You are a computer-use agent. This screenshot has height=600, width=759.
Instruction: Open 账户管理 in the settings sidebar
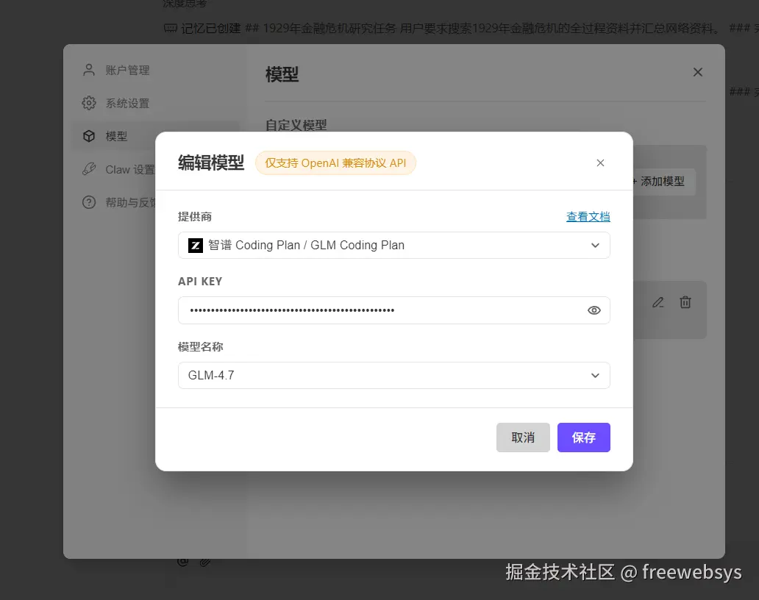click(x=115, y=70)
